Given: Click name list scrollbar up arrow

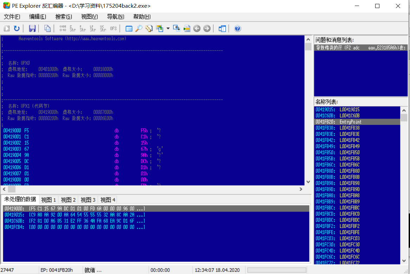Looking at the screenshot, I should tap(404, 110).
